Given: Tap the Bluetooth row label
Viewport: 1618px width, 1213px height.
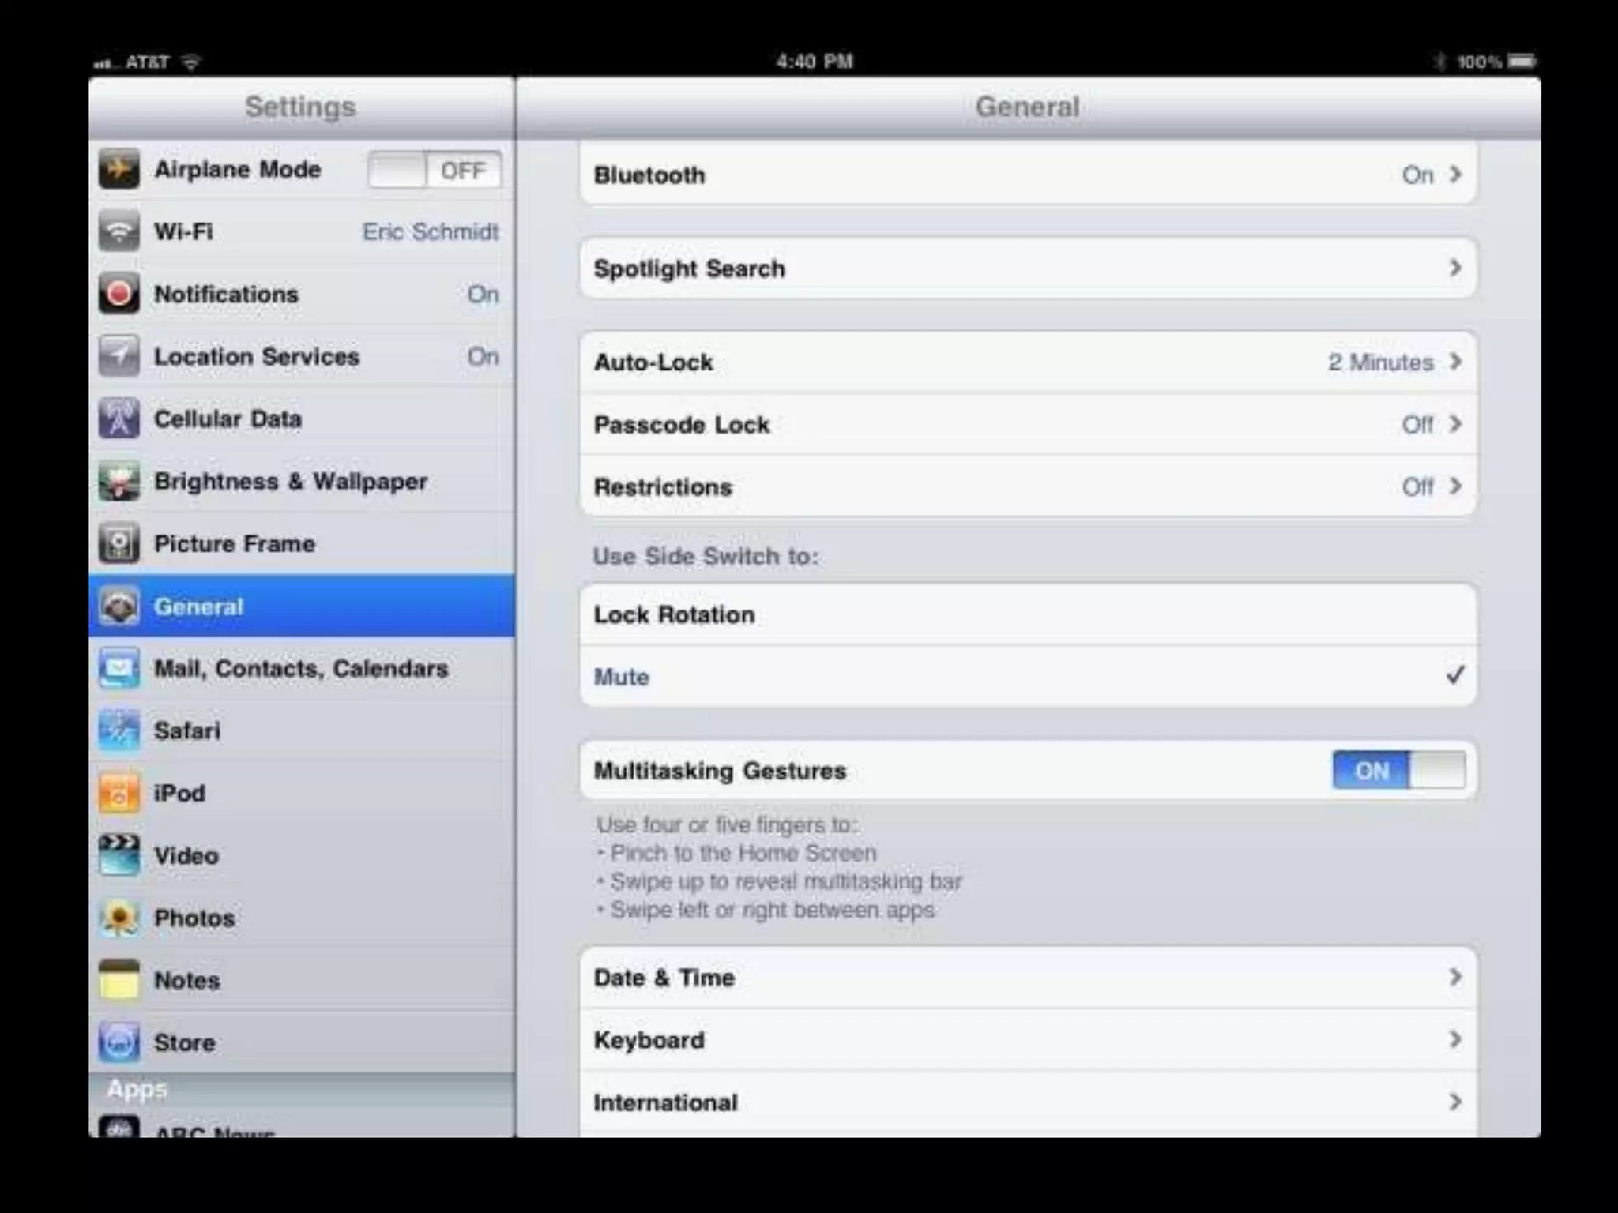Looking at the screenshot, I should 649,175.
